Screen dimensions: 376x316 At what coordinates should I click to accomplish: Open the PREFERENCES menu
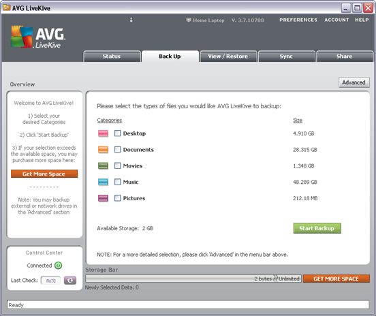click(x=298, y=20)
